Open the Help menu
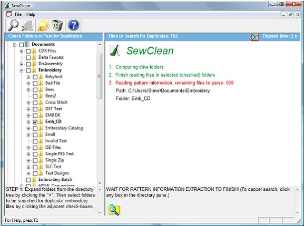Image resolution: width=304 pixels, height=226 pixels. tap(31, 14)
